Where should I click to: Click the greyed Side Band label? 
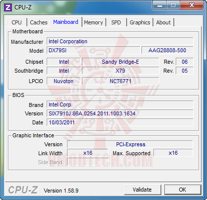(50, 162)
